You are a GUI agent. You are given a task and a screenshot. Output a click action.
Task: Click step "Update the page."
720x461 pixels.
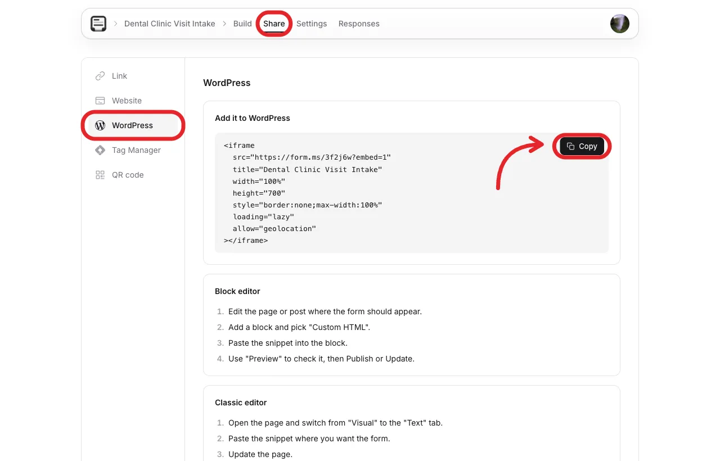pos(260,454)
